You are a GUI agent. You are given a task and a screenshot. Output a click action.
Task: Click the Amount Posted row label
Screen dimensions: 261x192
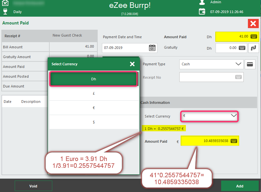tap(16, 76)
